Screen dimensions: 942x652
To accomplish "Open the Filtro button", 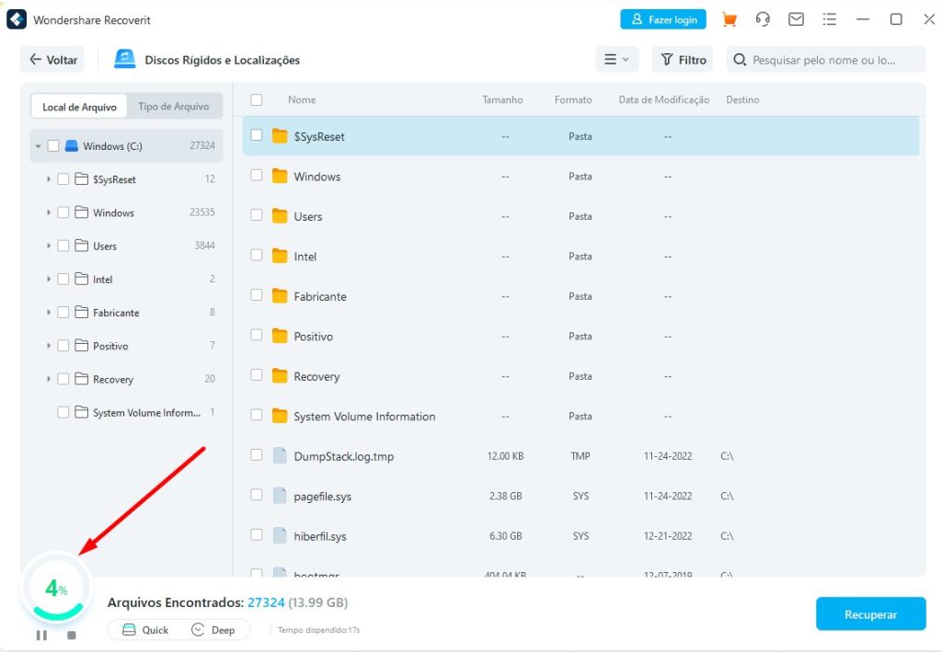I will coord(683,60).
